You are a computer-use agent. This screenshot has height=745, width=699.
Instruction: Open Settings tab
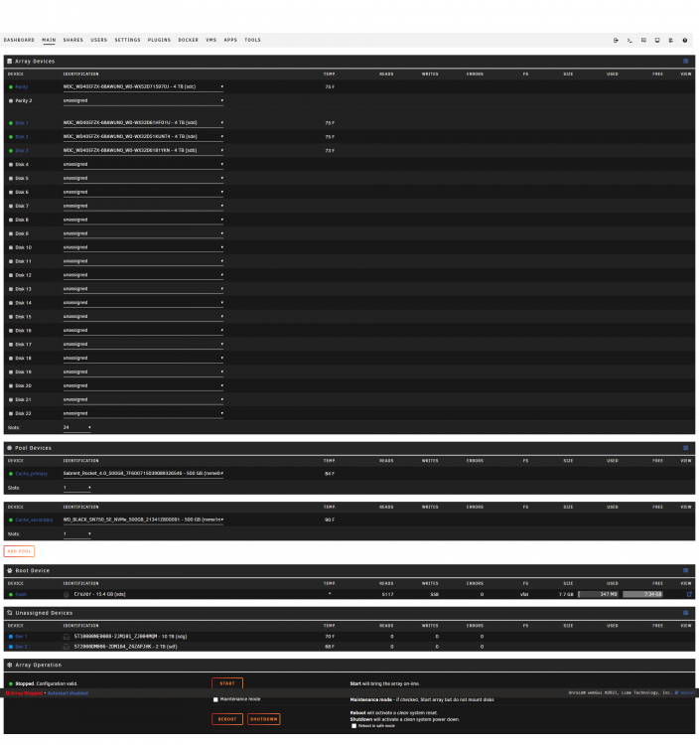127,40
